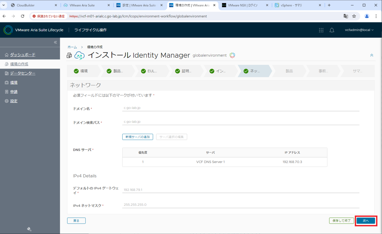The width and height of the screenshot is (382, 234).
Task: Click the 次へ button
Action: (x=366, y=221)
